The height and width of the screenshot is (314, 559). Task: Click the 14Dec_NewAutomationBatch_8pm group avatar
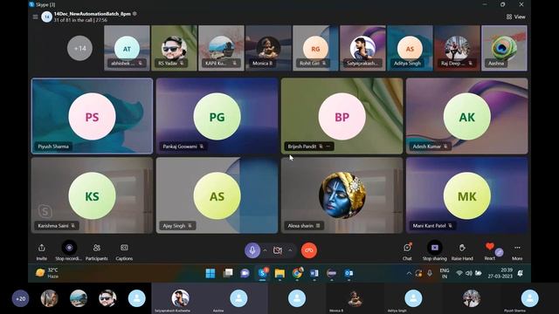(46, 17)
